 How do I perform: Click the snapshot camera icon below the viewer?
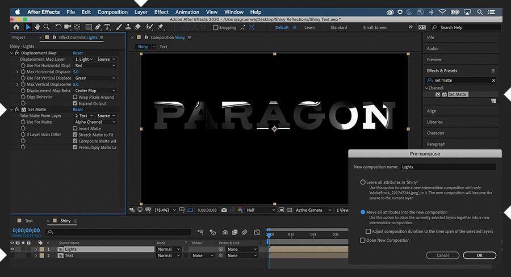224,210
